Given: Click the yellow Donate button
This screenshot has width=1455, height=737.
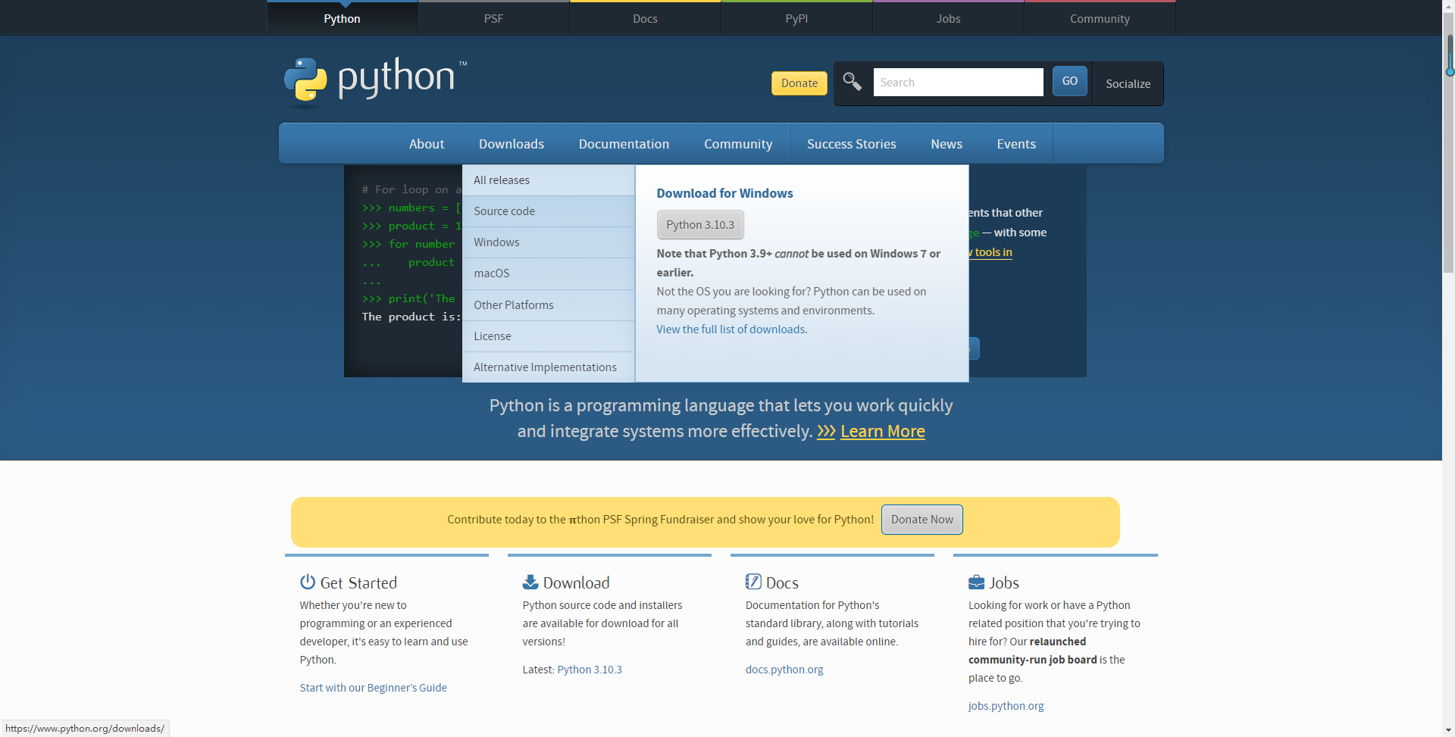Looking at the screenshot, I should coord(799,83).
